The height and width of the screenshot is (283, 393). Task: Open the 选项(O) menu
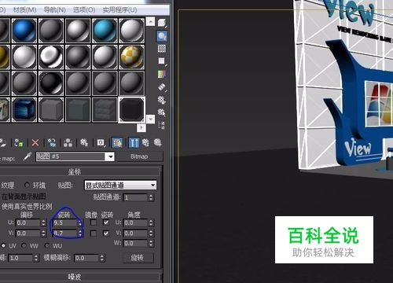pyautogui.click(x=84, y=9)
